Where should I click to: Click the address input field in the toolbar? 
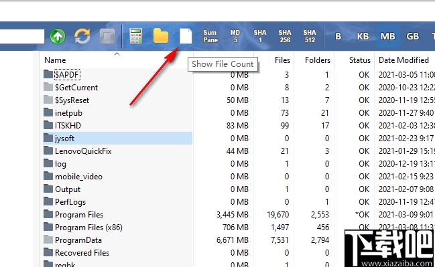(x=22, y=36)
